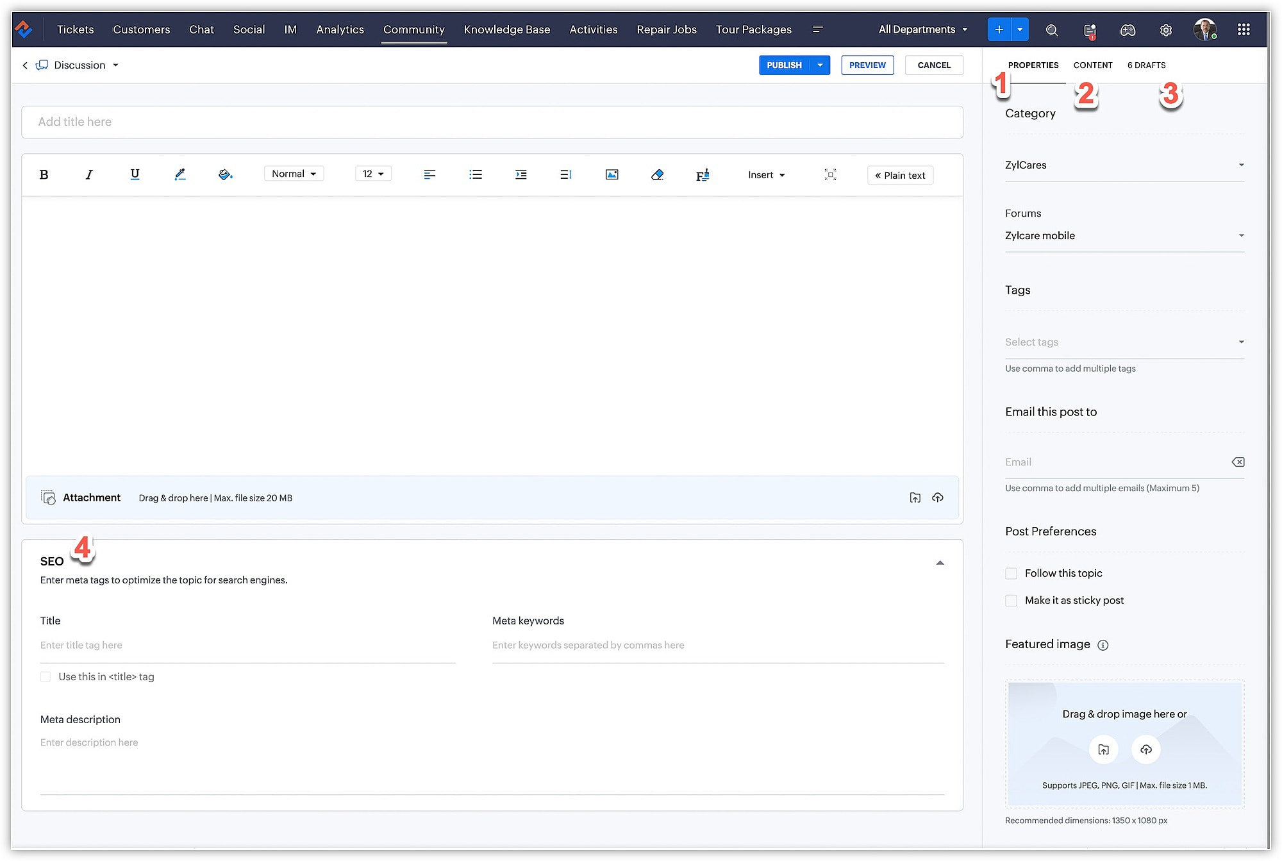The height and width of the screenshot is (861, 1282).
Task: Enable Follow this topic checkbox
Action: [x=1011, y=573]
